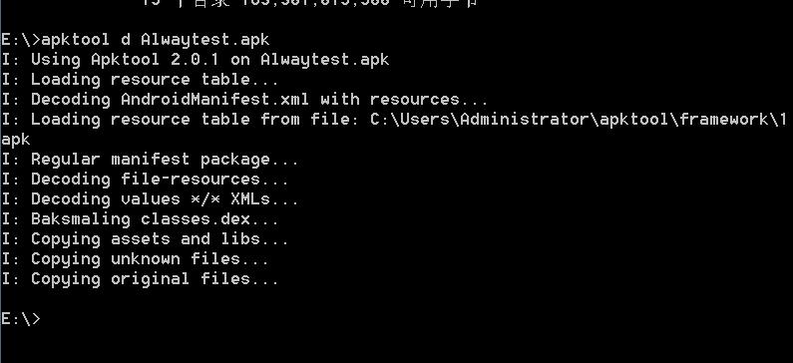Click the 'Copying original files...' line
The image size is (793, 363).
click(x=140, y=278)
